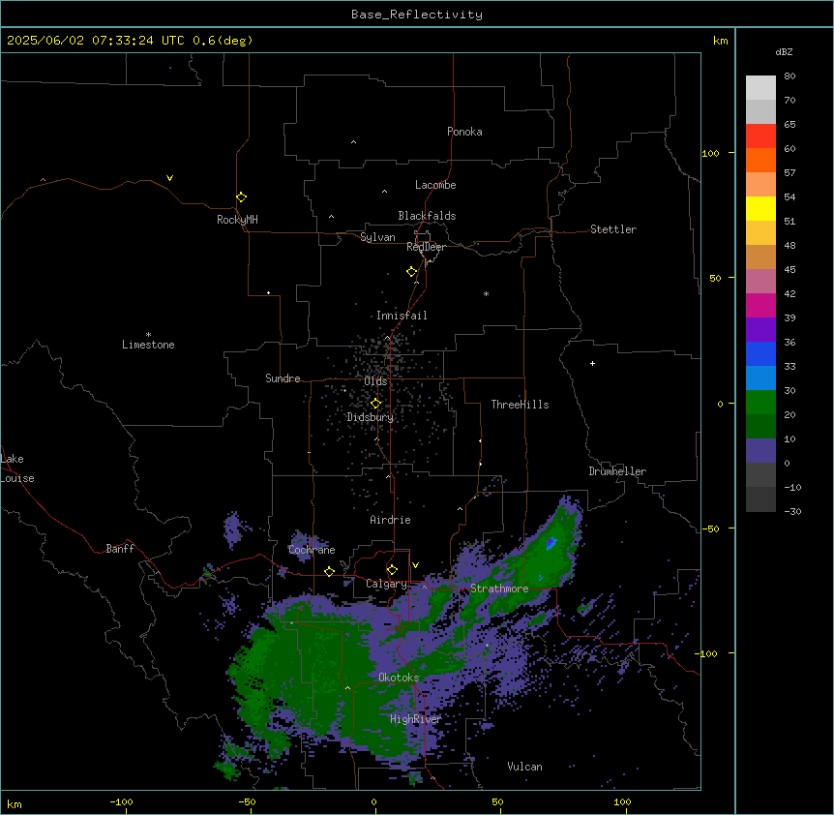Screen dimensions: 834x815
Task: Click the Base_Reflectivity title
Action: (417, 15)
